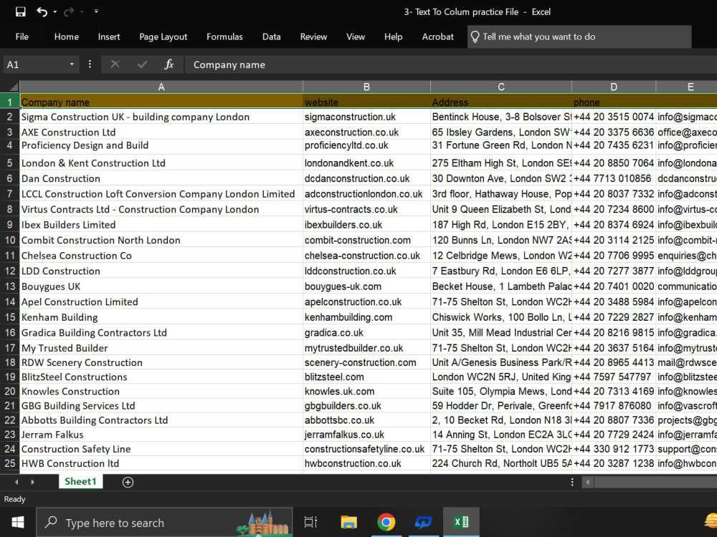Switch to the Insert ribbon tab
Image resolution: width=717 pixels, height=537 pixels.
[x=109, y=37]
